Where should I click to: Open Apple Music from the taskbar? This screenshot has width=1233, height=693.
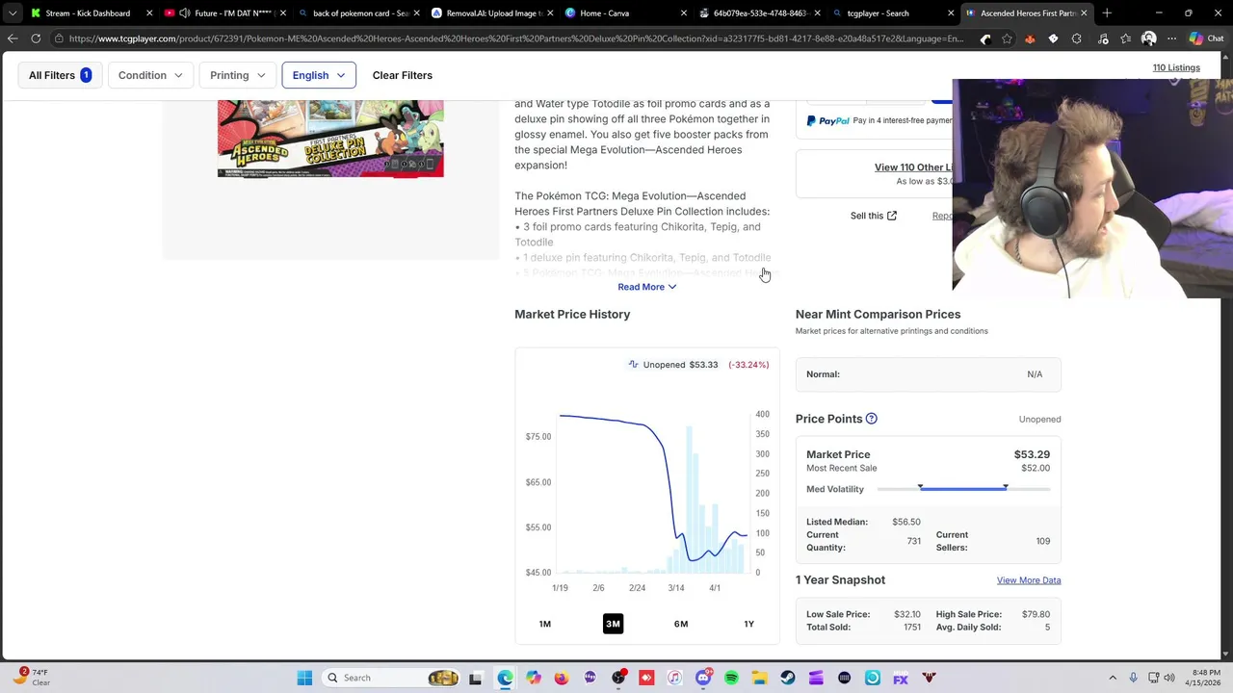tap(674, 678)
